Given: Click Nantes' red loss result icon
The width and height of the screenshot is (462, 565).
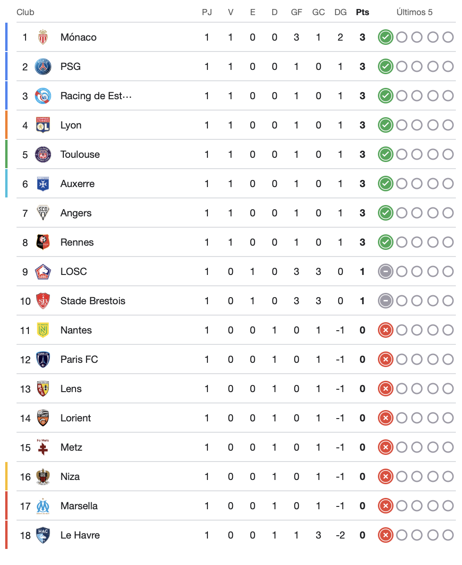Looking at the screenshot, I should click(x=385, y=330).
